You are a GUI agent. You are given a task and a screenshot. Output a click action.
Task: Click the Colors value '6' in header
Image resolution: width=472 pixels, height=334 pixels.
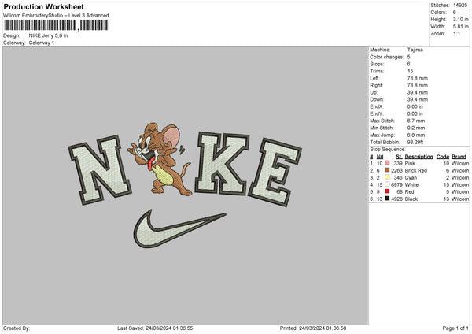point(454,13)
